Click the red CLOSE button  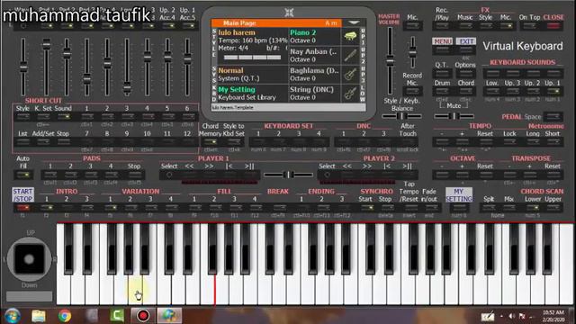click(553, 26)
